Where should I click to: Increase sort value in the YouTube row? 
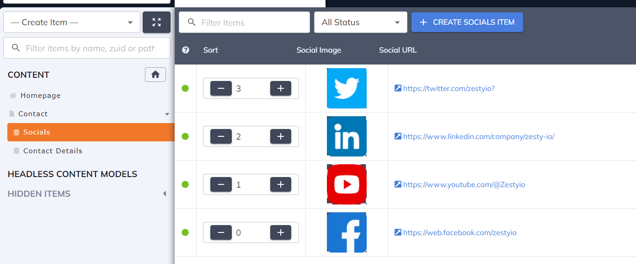pos(281,184)
